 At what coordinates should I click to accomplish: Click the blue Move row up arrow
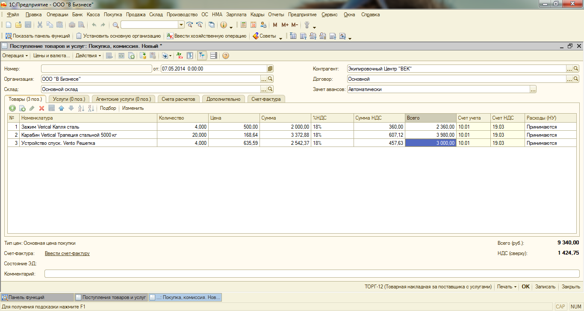click(61, 108)
